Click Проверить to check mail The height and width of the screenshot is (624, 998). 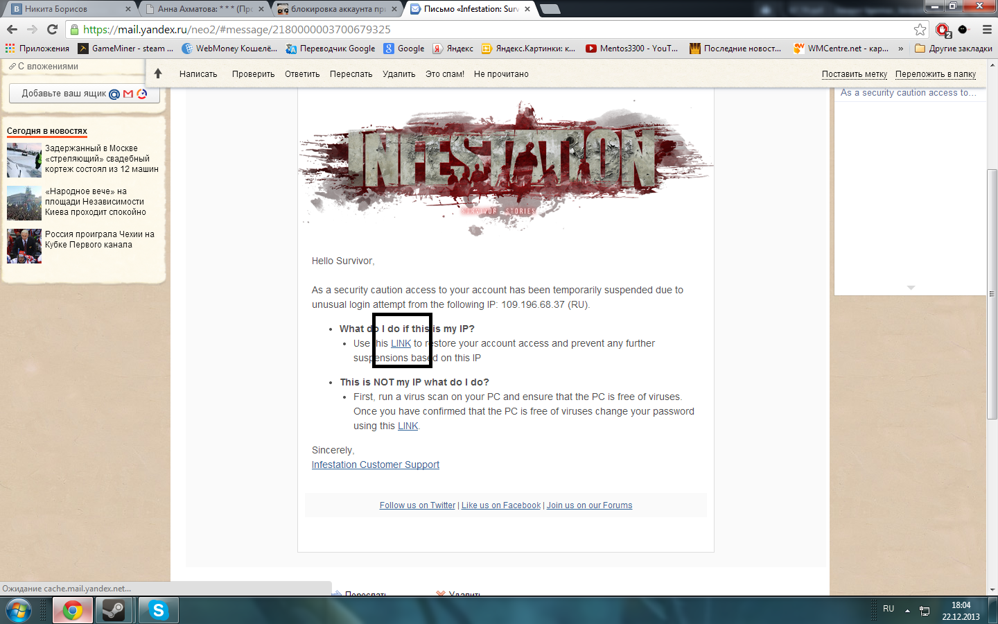[253, 74]
